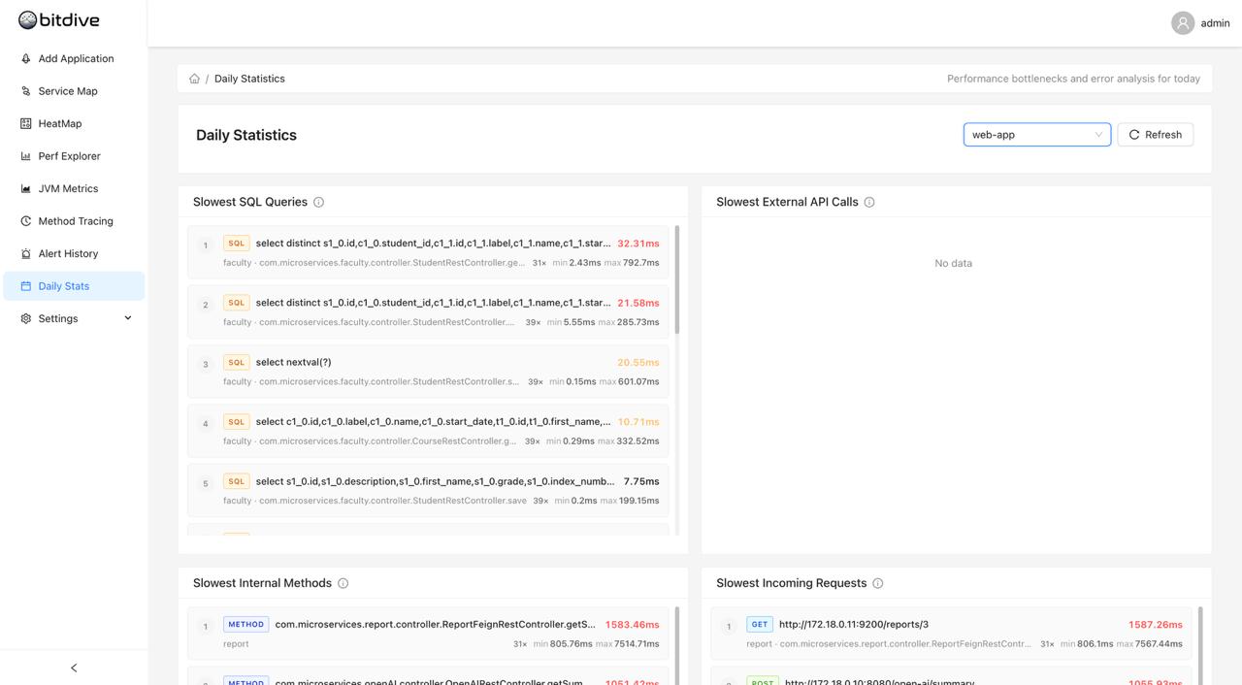Navigate to JVM Metrics
Screen dimensions: 1242x685
[x=74, y=188]
